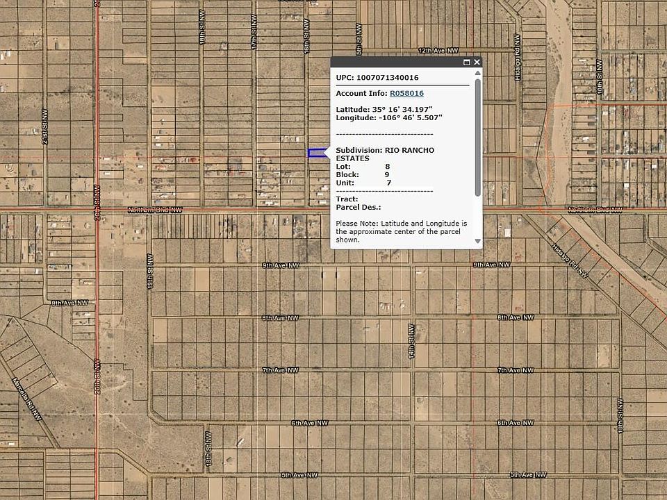Click the Please Note disclaimer text

tap(402, 231)
